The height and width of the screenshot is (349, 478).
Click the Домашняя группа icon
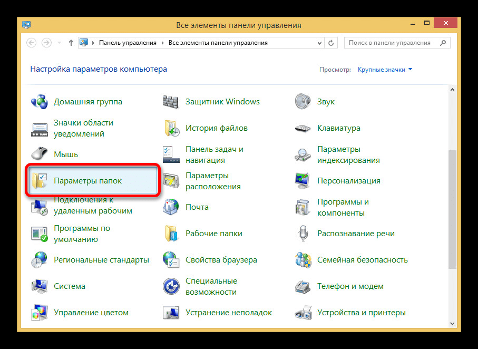[x=40, y=102]
